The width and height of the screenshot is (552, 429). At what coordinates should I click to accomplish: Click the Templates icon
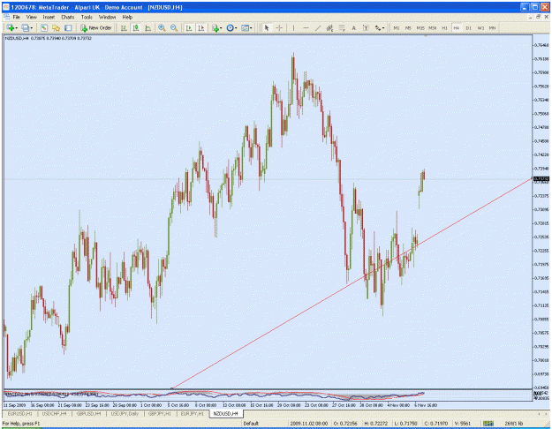click(245, 27)
